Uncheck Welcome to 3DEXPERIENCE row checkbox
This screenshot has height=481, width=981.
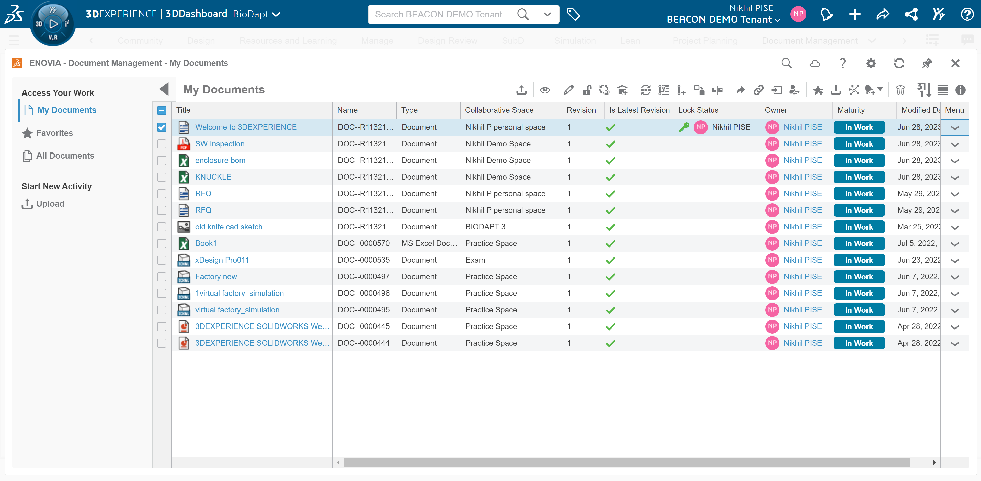click(x=162, y=127)
